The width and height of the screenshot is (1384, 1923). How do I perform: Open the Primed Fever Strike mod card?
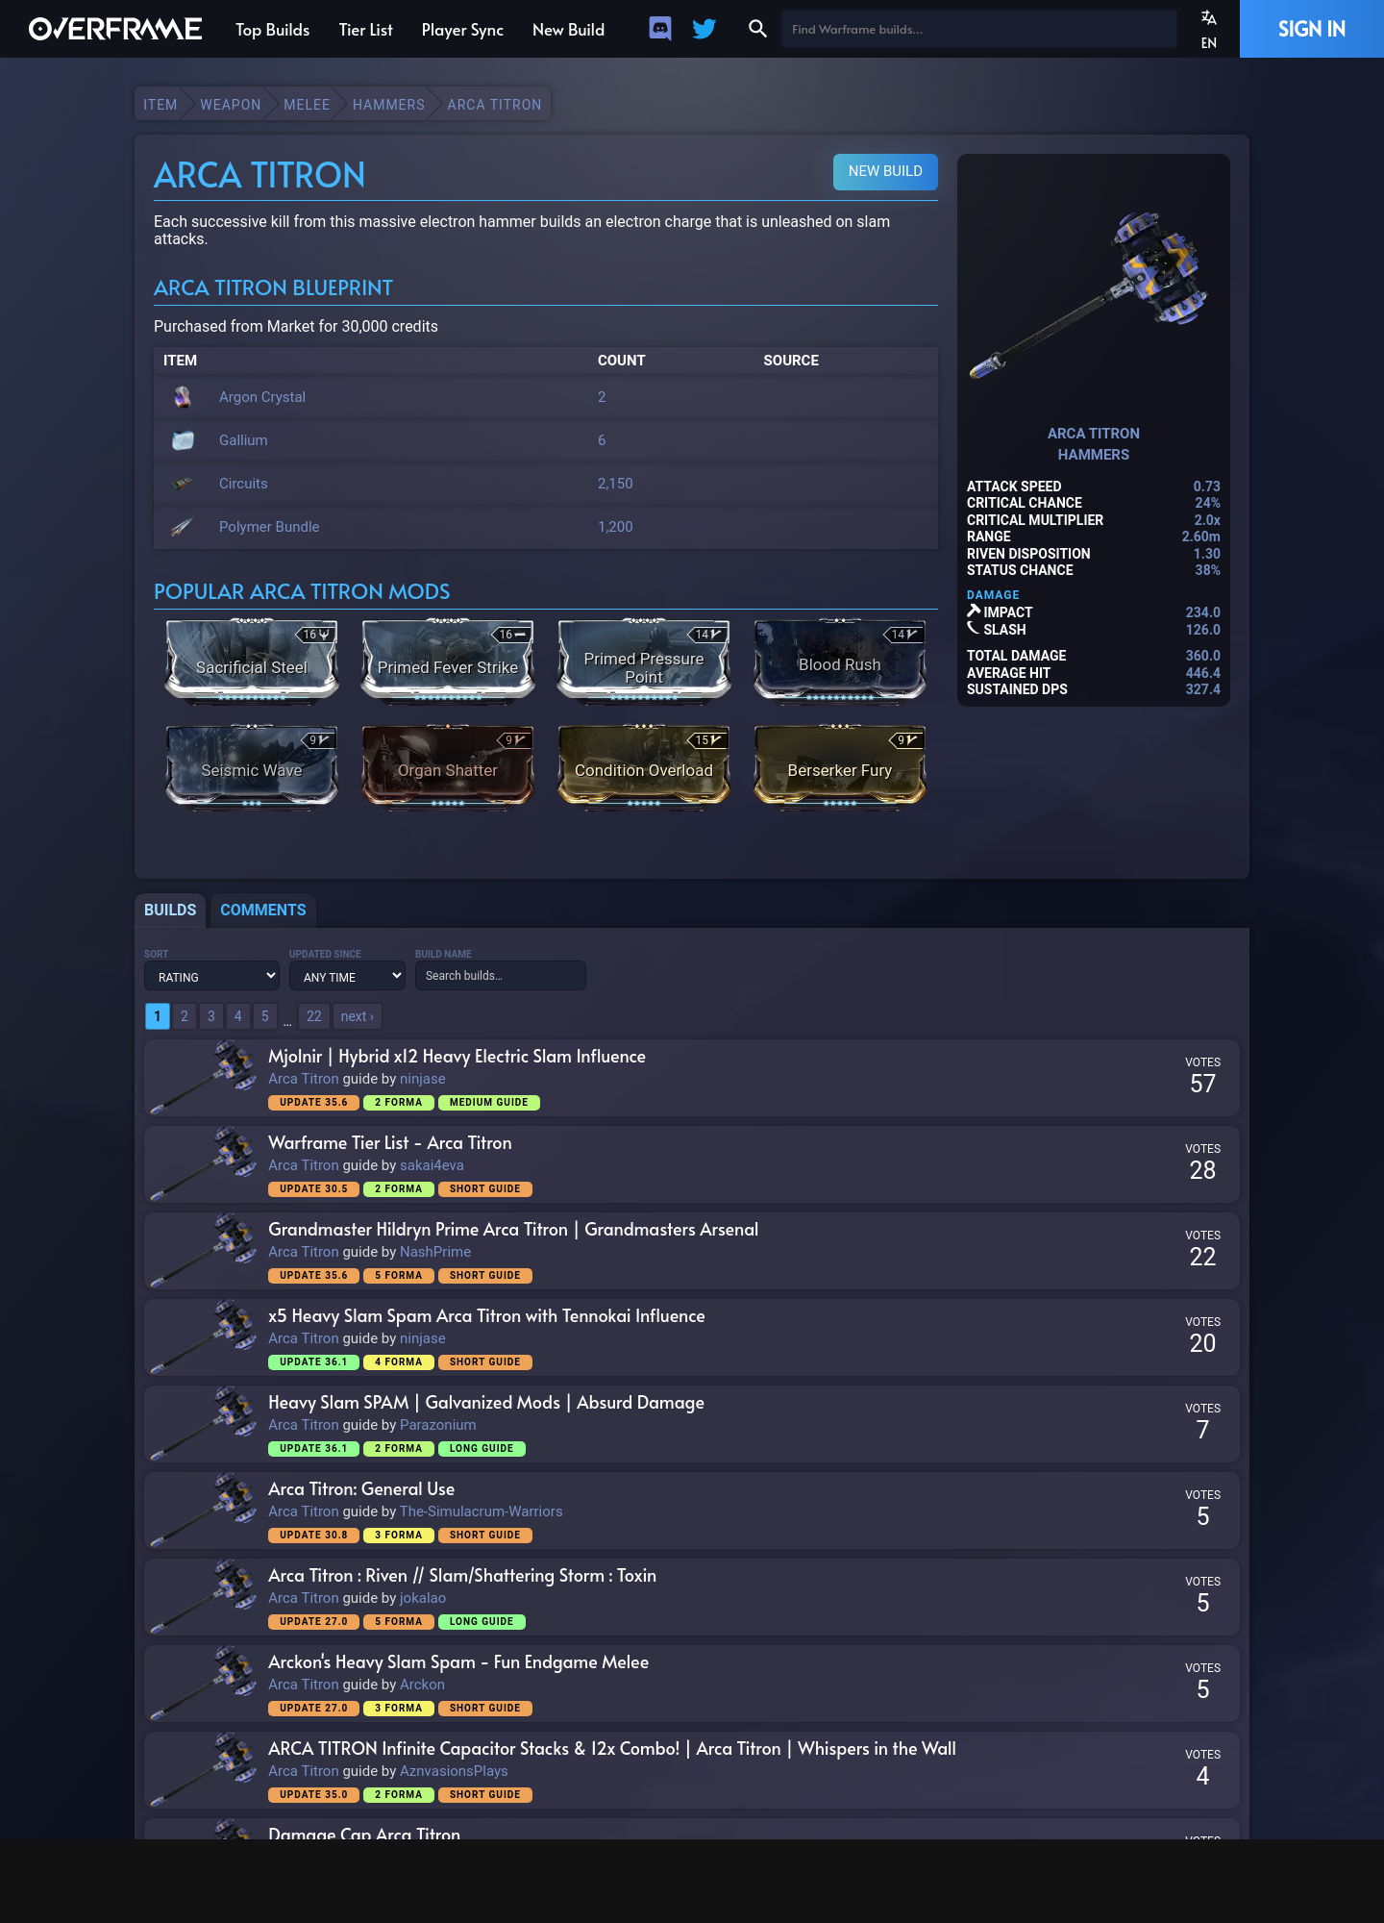point(448,662)
